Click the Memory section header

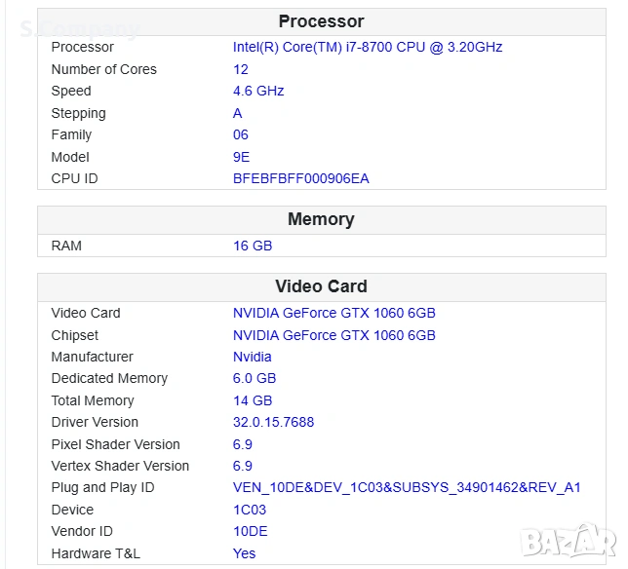[321, 219]
